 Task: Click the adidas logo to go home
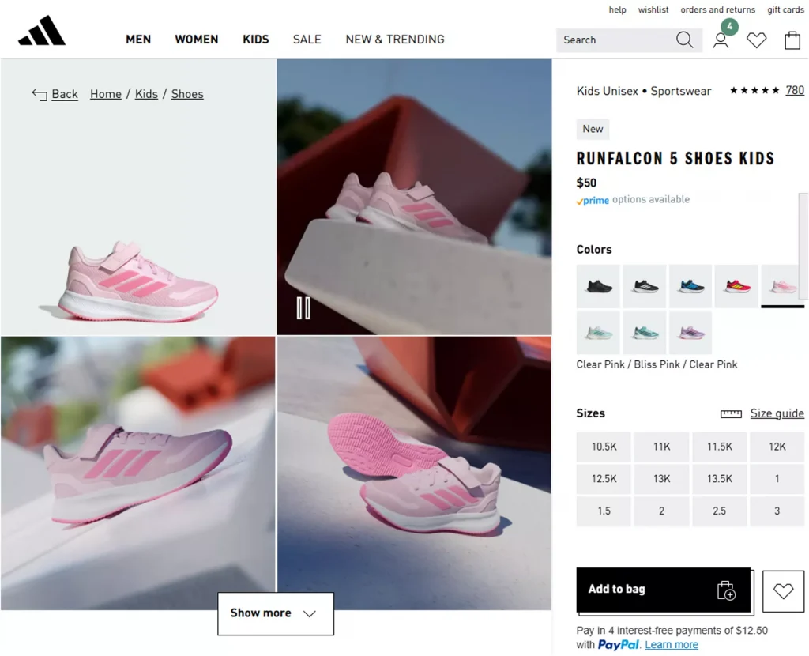point(40,31)
